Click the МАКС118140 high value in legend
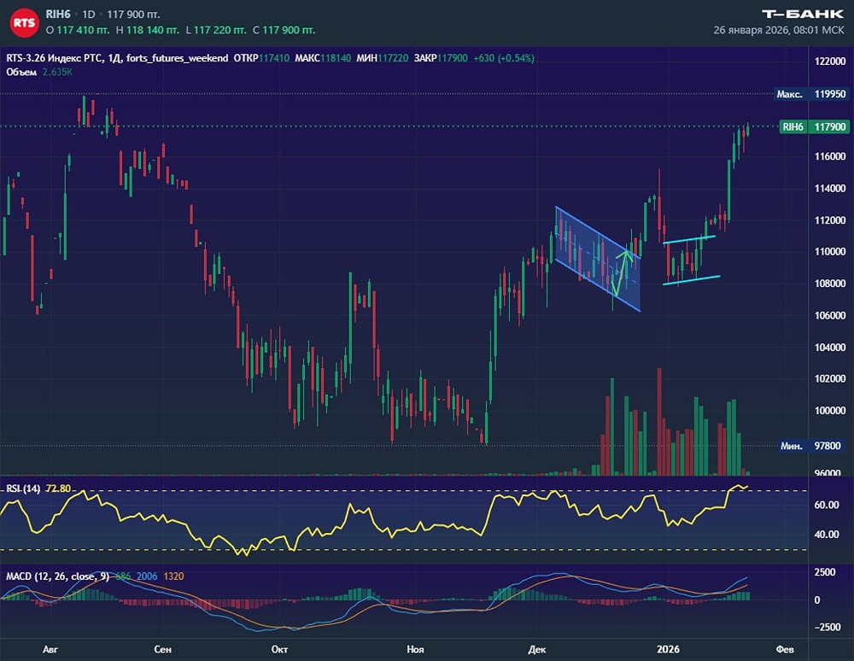Image resolution: width=854 pixels, height=661 pixels. click(x=323, y=58)
